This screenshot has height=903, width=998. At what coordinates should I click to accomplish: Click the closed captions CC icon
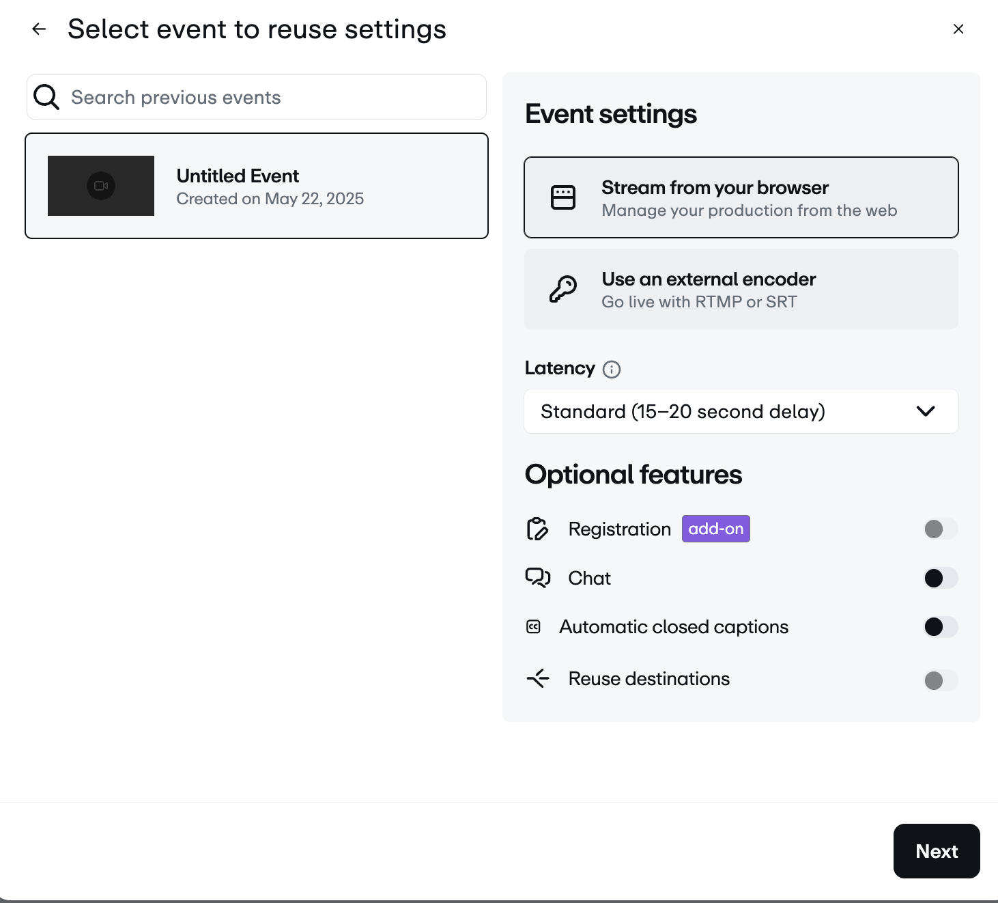pos(534,627)
